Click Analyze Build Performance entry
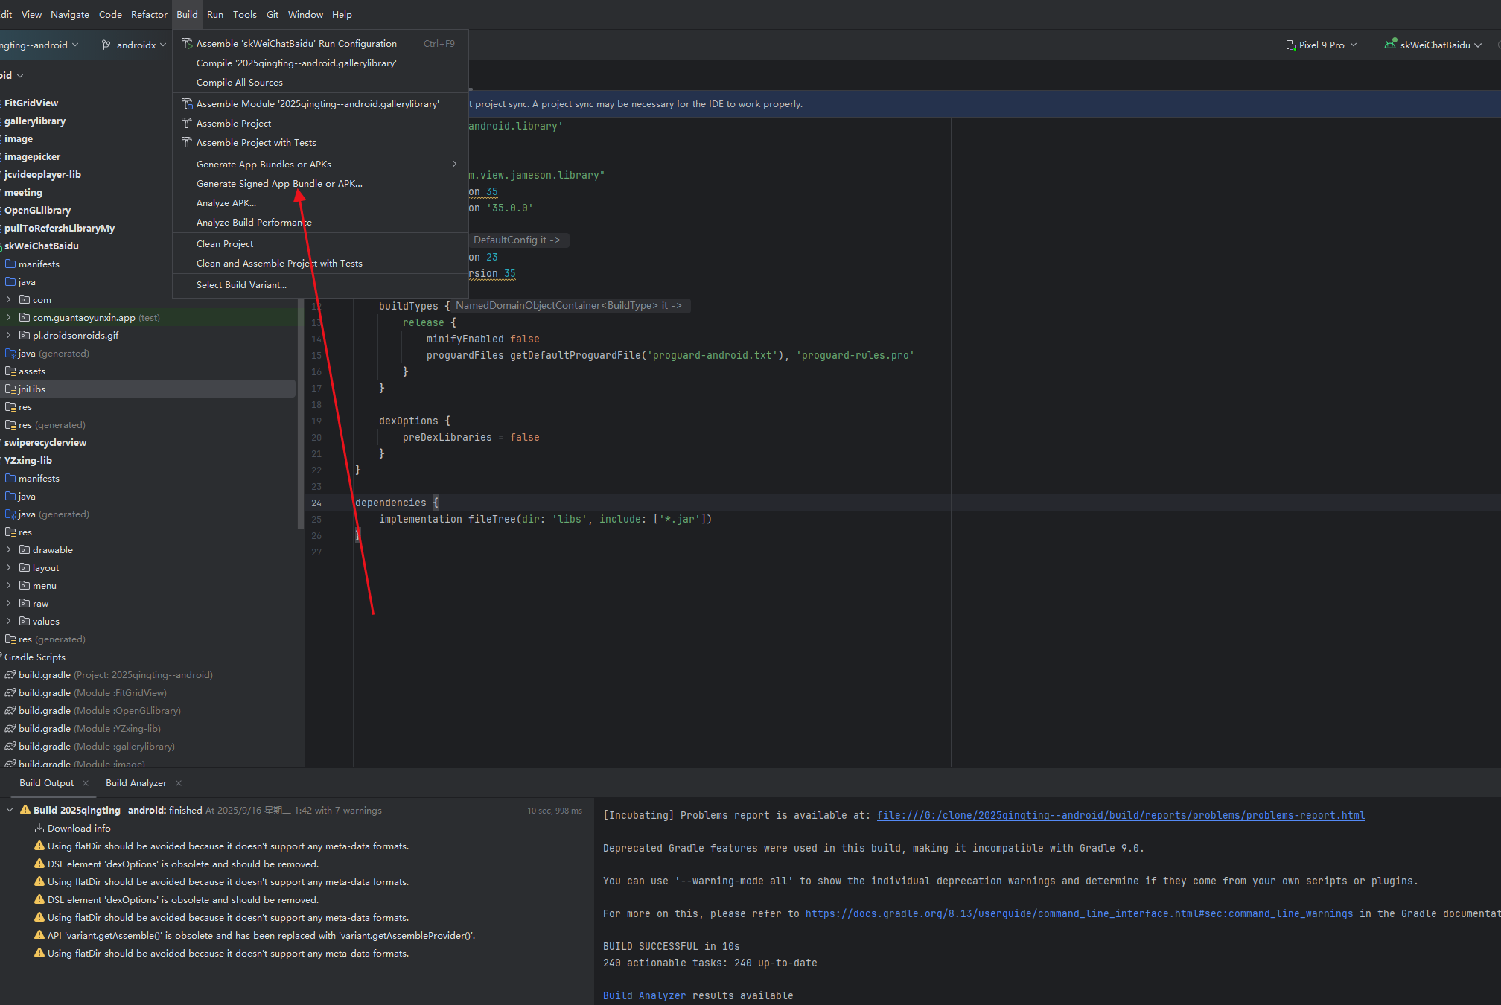This screenshot has width=1501, height=1005. coord(254,222)
